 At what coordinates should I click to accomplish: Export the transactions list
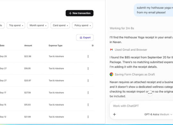(x=85, y=37)
